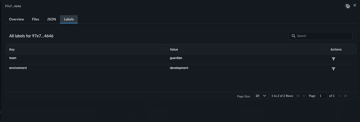Image resolution: width=360 pixels, height=122 pixels.
Task: Sort by the Key column header
Action: (x=12, y=50)
